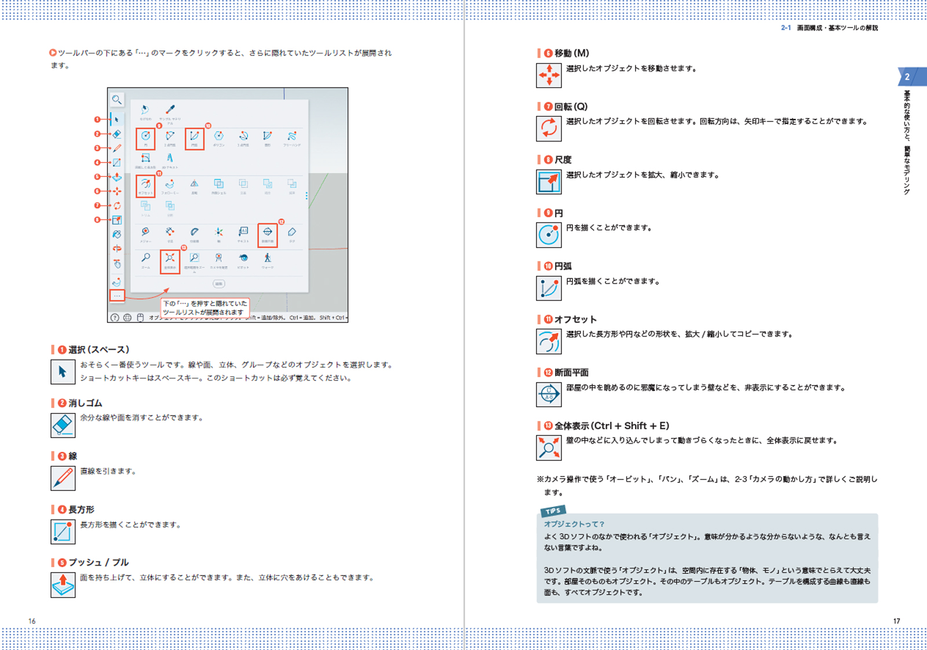The height and width of the screenshot is (650, 927).
Task: Activate the Section Plane (断面平面) tool in the panel
Action: [267, 233]
